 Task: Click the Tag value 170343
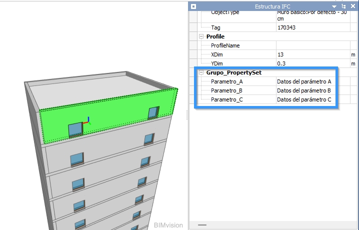[x=286, y=27]
